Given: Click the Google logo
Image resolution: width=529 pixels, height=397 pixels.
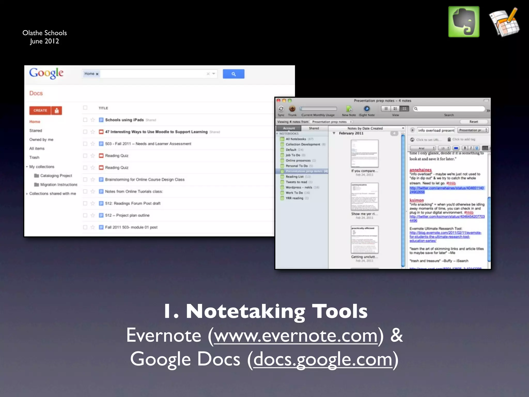Looking at the screenshot, I should coord(46,73).
